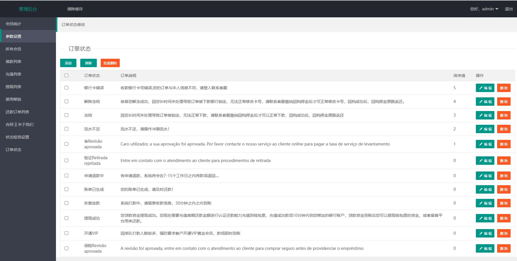Click the edit pencil for 解除冻结 row
Viewport: 517px width, 261px height.
(x=485, y=102)
